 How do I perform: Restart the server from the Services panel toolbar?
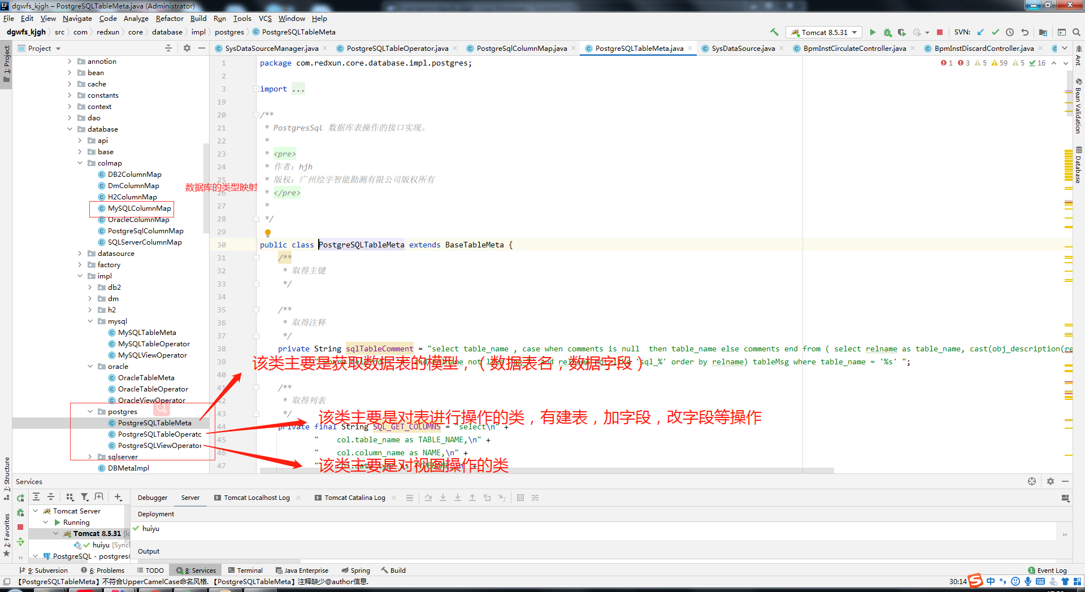coord(20,498)
